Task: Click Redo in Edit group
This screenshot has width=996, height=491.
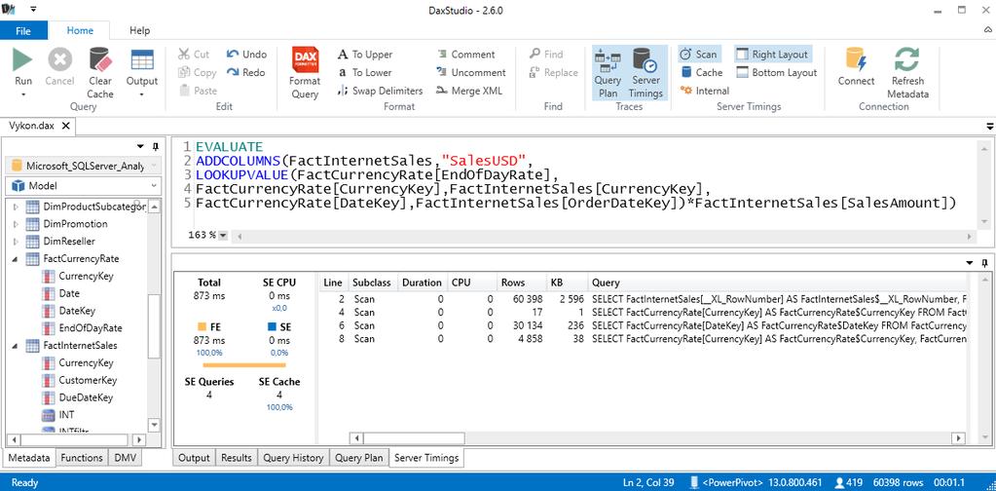Action: tap(245, 72)
